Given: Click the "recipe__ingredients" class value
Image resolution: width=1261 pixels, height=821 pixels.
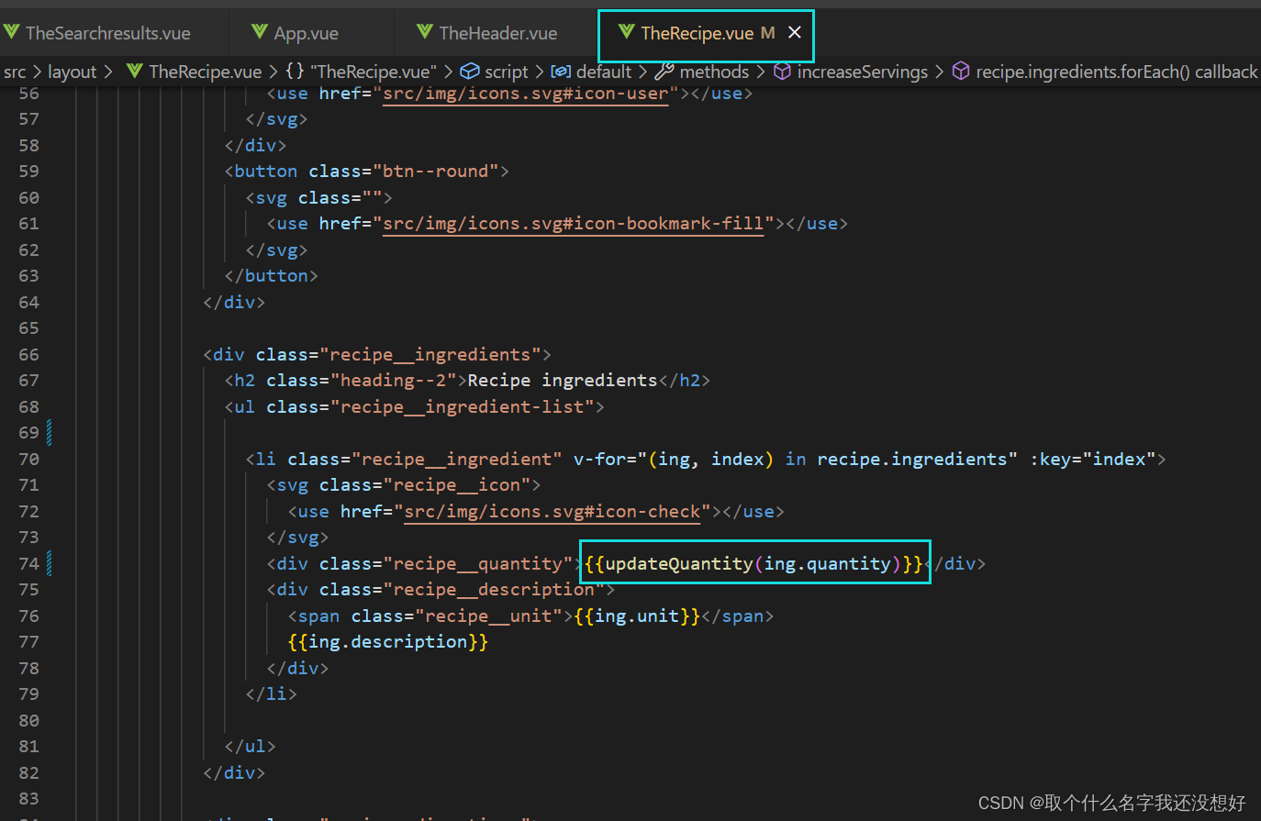Looking at the screenshot, I should coord(430,354).
